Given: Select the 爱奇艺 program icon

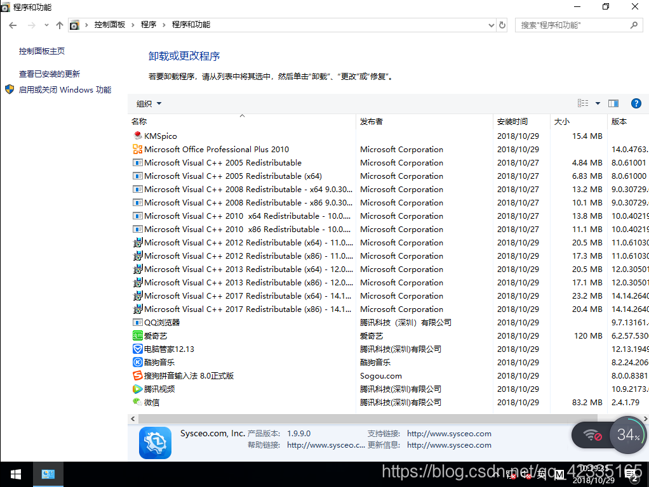Looking at the screenshot, I should (x=138, y=335).
